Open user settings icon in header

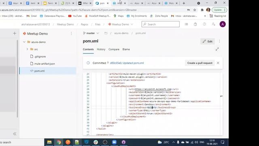click(x=213, y=24)
